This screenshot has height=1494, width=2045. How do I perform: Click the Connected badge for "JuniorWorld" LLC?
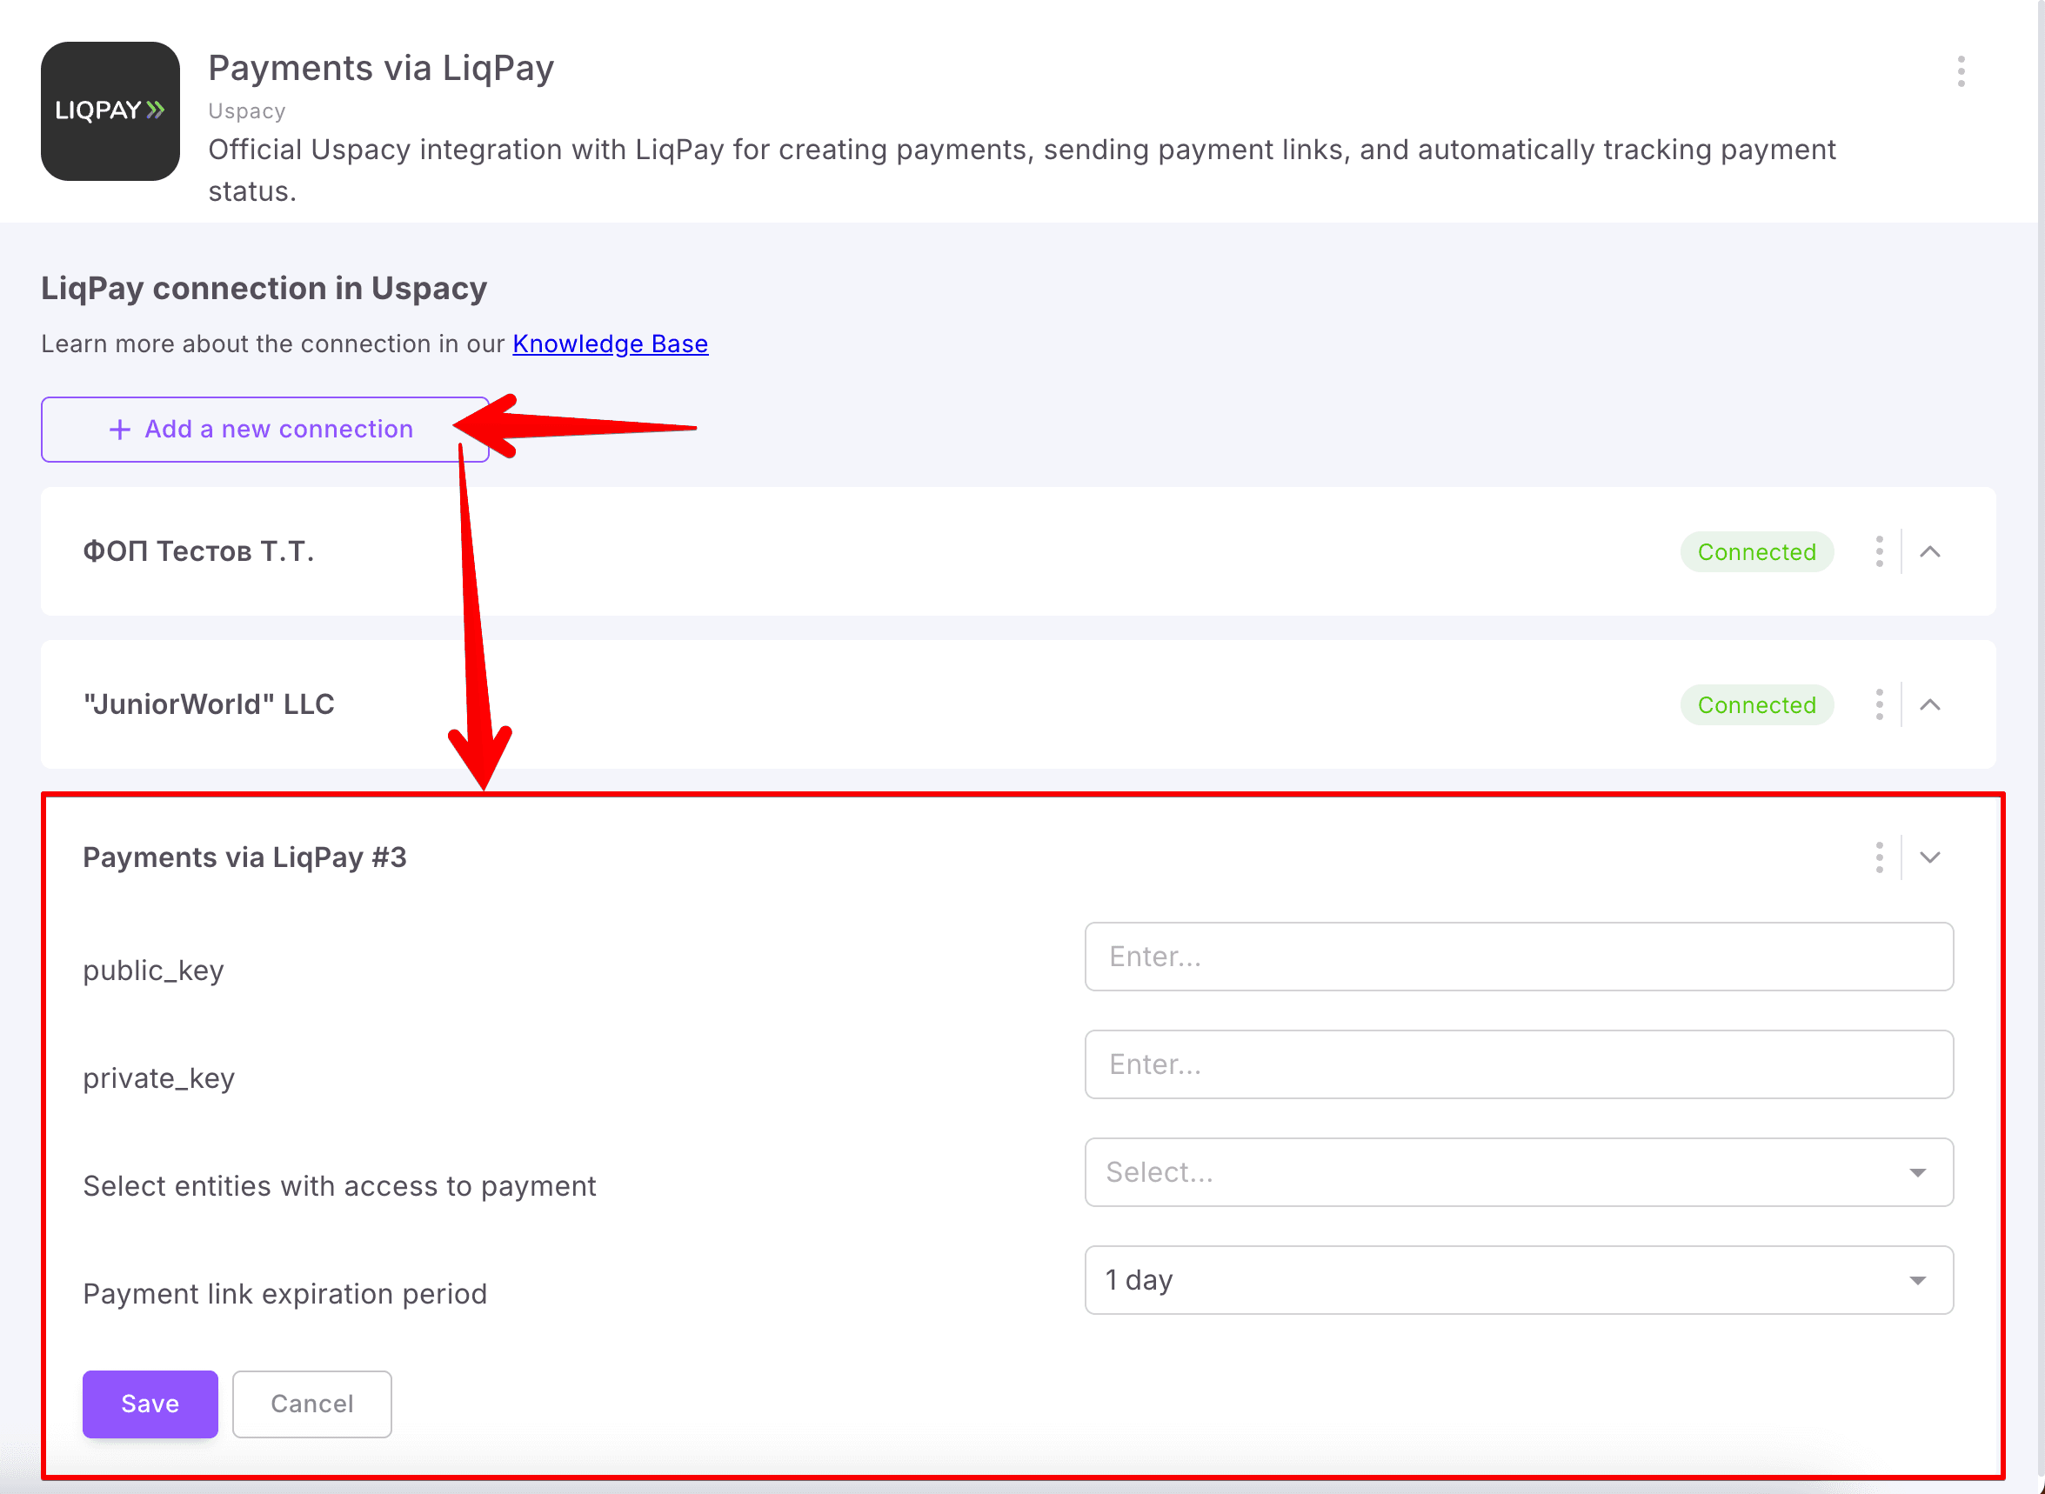(x=1756, y=704)
